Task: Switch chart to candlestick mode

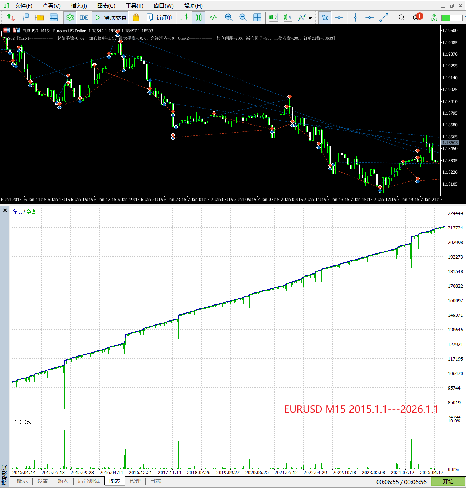Action: [198, 17]
